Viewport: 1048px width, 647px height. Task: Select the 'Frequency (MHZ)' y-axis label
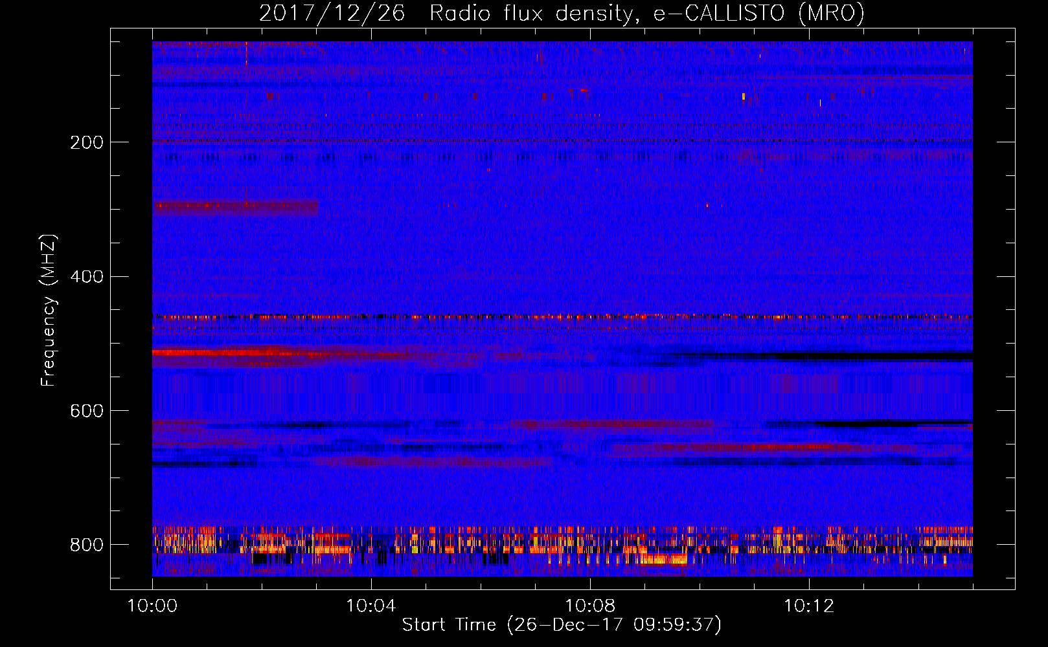48,310
